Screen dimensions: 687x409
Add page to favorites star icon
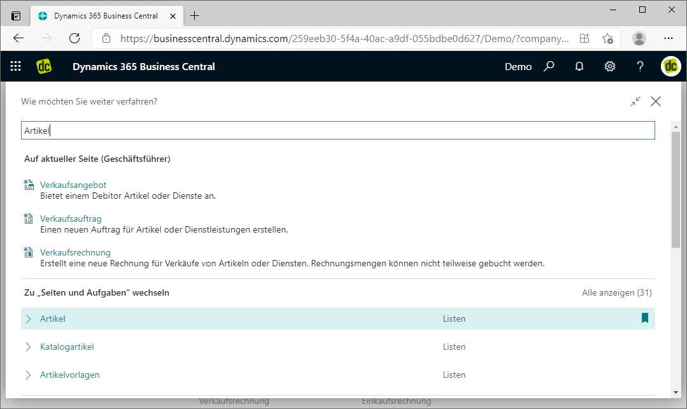point(607,38)
